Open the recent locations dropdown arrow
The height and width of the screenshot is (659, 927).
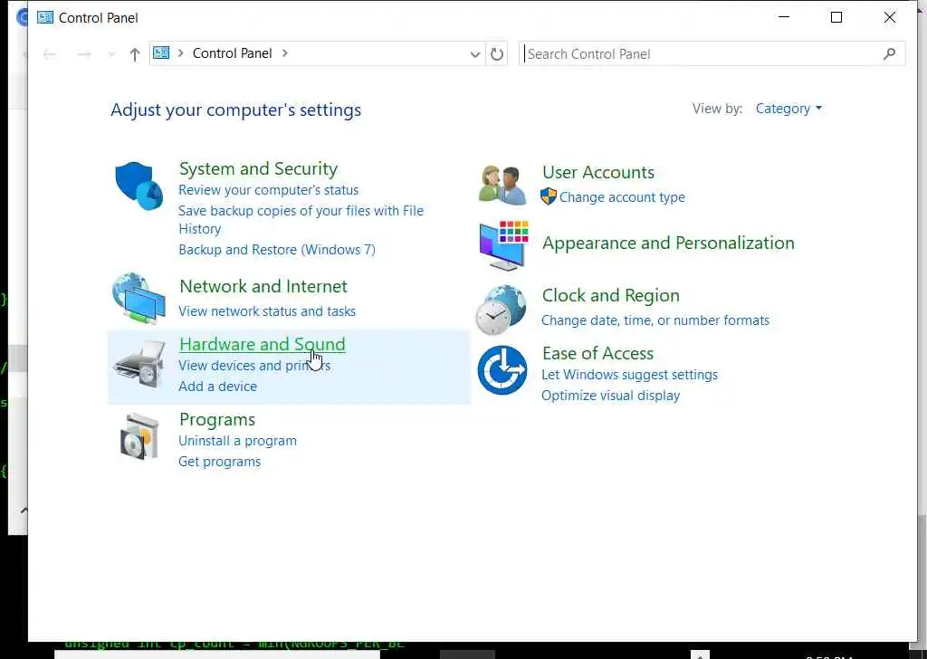111,54
